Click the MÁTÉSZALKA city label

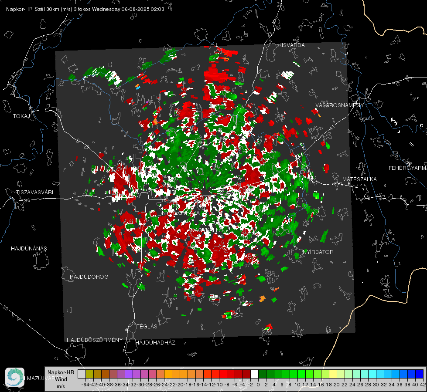tap(359, 179)
